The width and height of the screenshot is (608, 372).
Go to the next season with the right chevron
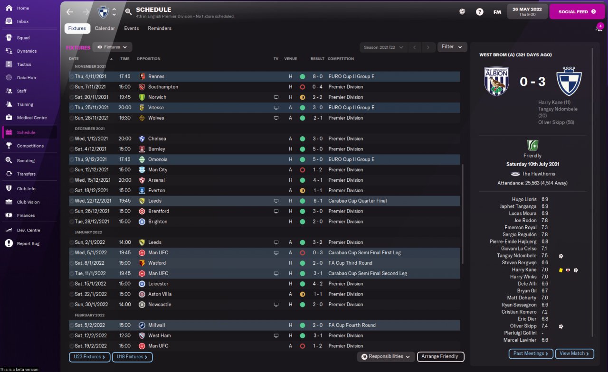(x=428, y=47)
